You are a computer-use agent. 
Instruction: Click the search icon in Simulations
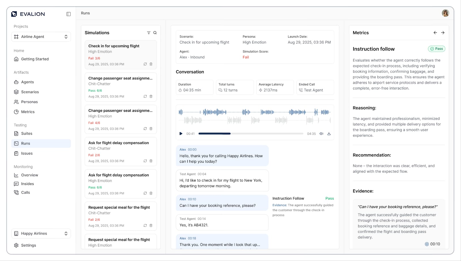(155, 33)
